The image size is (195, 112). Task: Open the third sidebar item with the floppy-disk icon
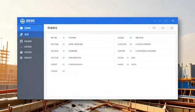click(x=30, y=41)
